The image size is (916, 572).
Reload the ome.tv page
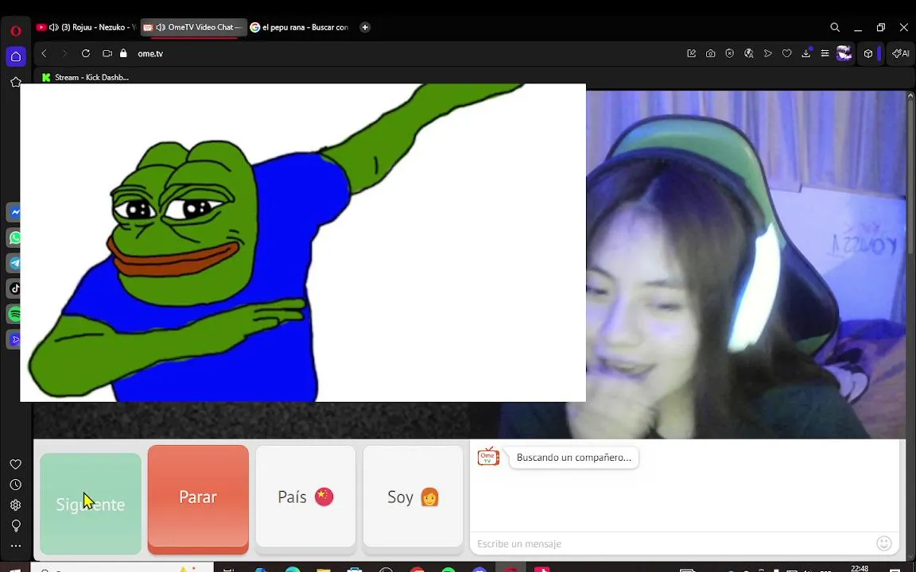coord(86,53)
